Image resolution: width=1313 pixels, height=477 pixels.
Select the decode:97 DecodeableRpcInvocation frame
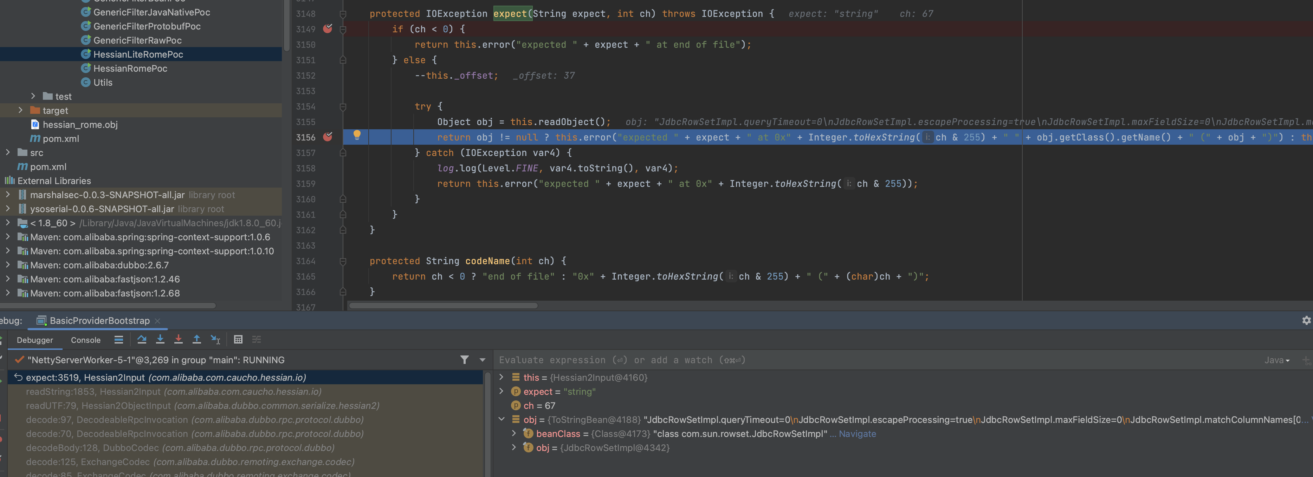pyautogui.click(x=245, y=419)
